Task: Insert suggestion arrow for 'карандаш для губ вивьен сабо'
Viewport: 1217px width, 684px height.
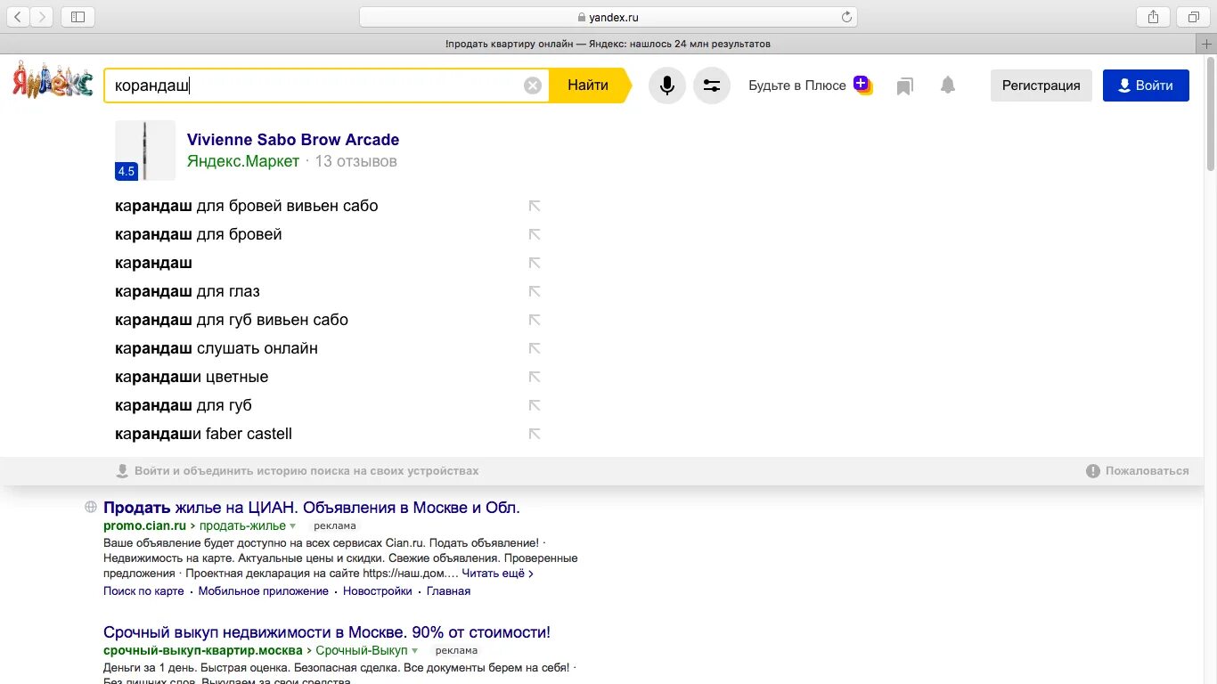Action: [x=535, y=320]
